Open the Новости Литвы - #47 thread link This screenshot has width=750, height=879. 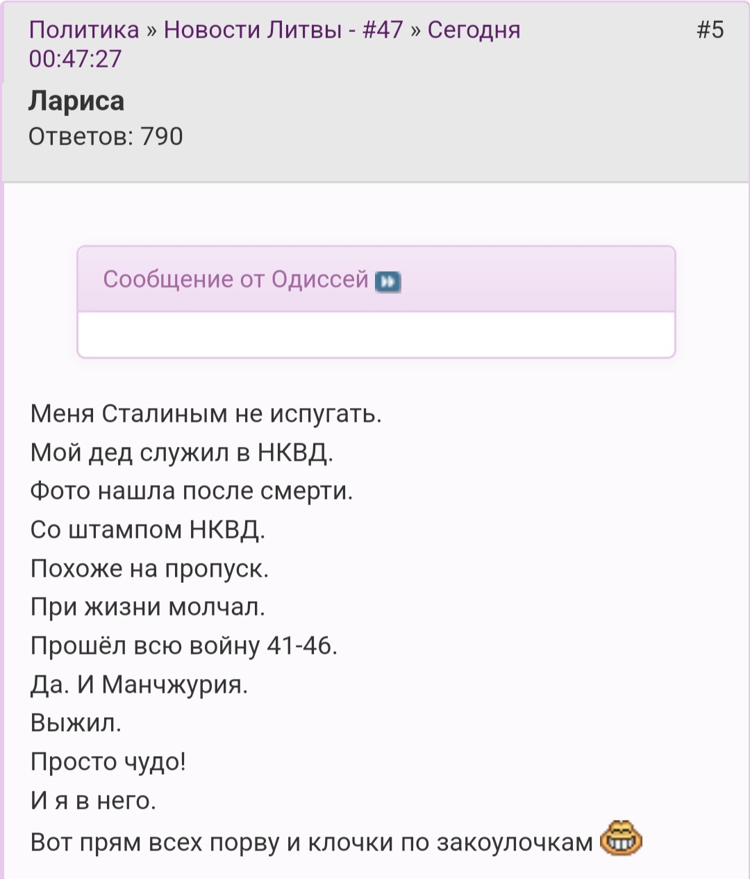point(283,30)
